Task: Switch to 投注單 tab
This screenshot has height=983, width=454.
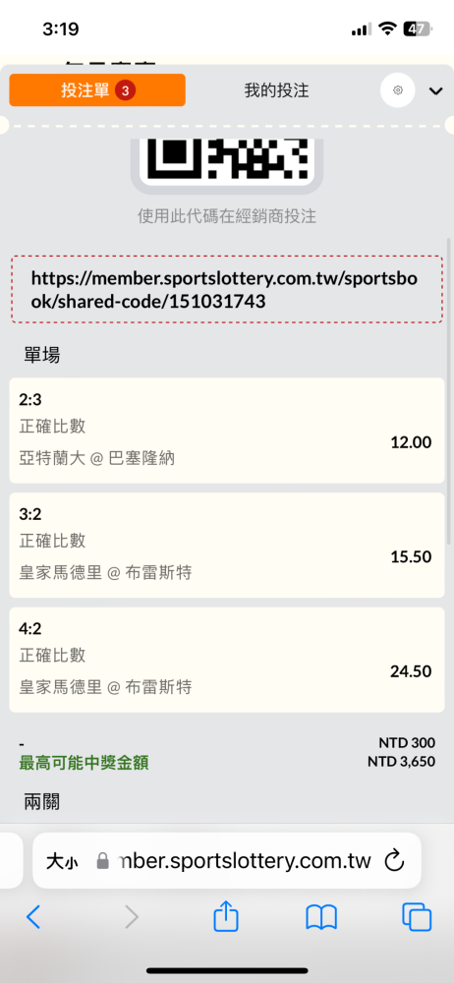Action: [x=97, y=90]
